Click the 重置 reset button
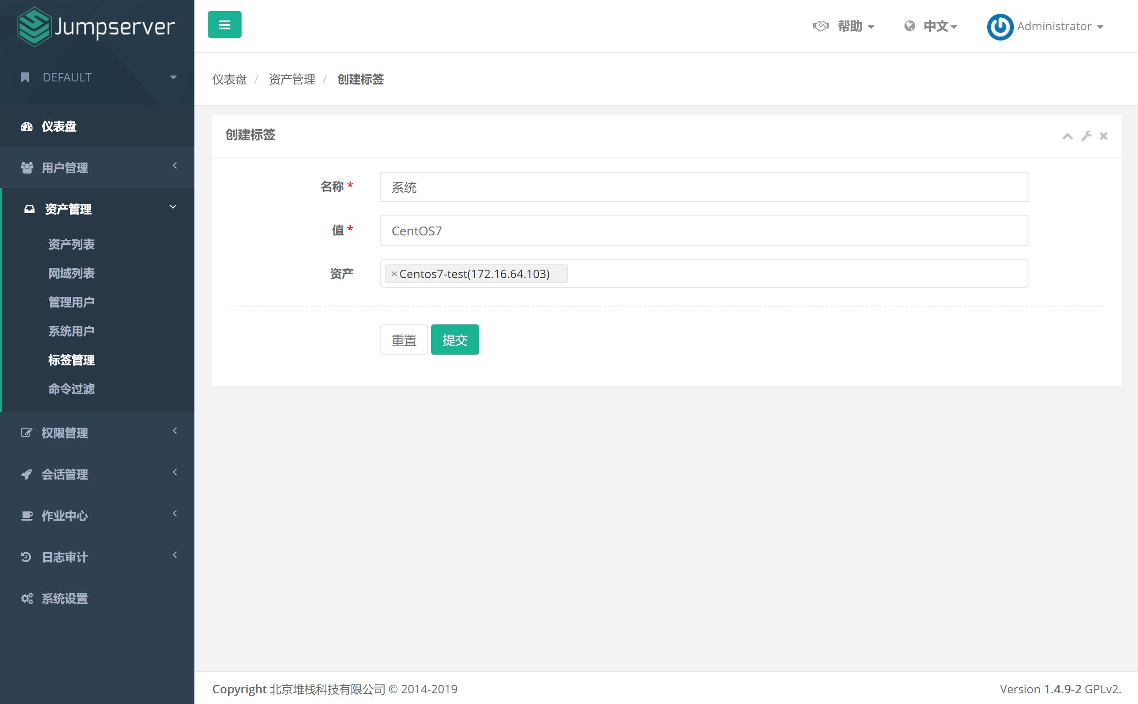 click(x=404, y=340)
